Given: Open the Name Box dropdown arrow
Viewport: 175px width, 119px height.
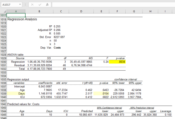Looking at the screenshot, I should (x=20, y=4).
